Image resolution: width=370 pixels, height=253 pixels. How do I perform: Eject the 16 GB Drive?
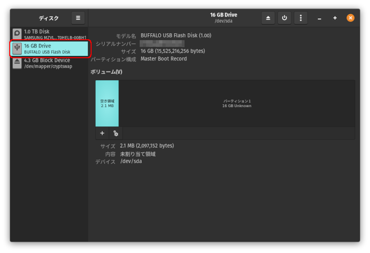[x=268, y=18]
